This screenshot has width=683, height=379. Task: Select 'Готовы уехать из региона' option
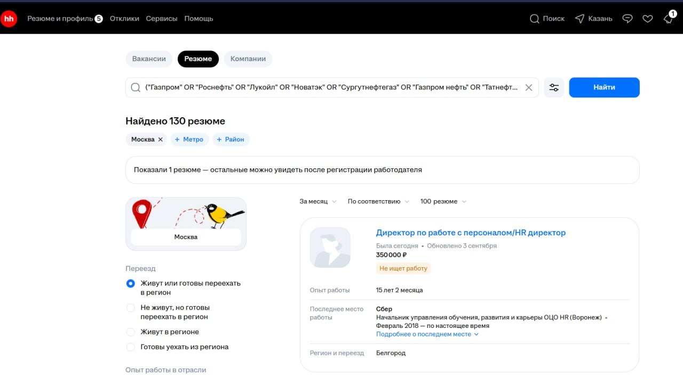point(131,347)
